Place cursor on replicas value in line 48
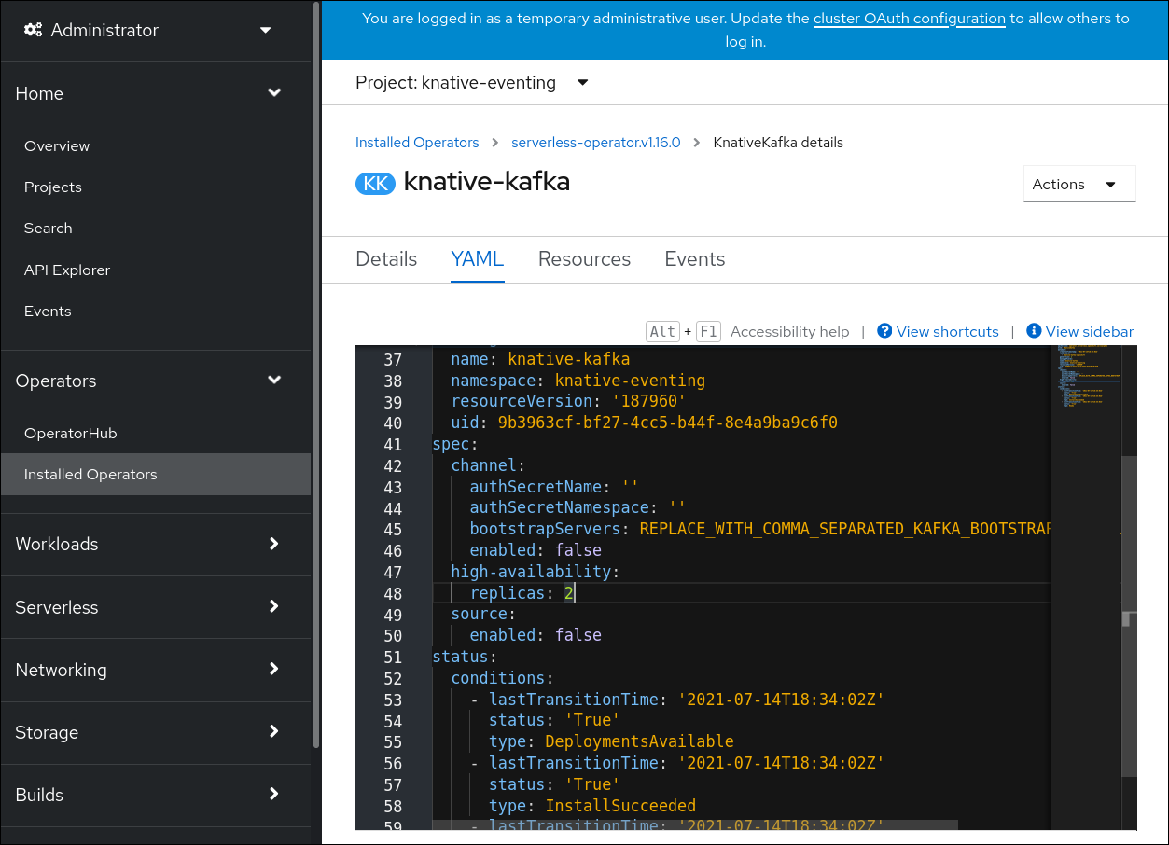Screen dimensions: 1169x845 tap(569, 593)
